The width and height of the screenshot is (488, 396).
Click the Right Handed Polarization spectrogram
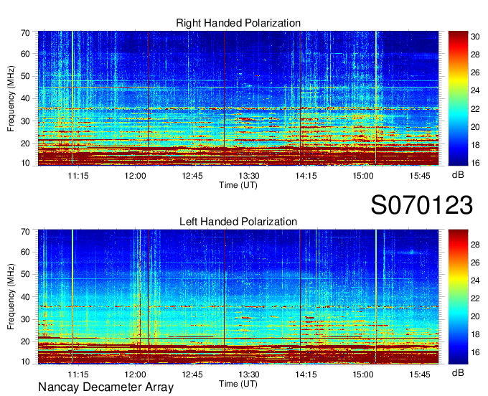pos(238,98)
